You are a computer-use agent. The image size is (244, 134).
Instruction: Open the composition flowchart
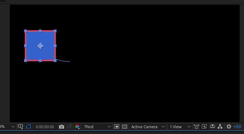pos(220,126)
